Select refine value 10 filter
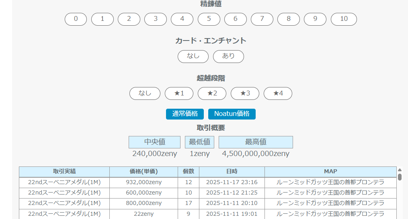 (x=343, y=19)
